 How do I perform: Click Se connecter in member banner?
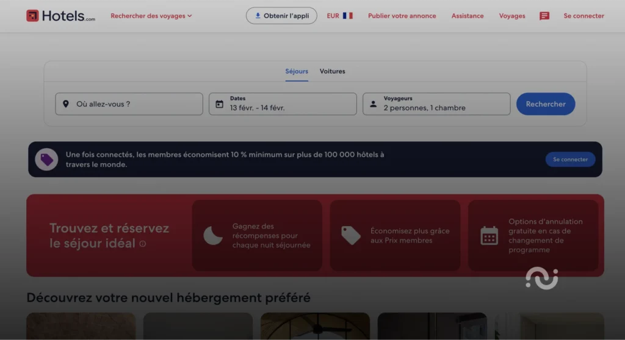570,159
